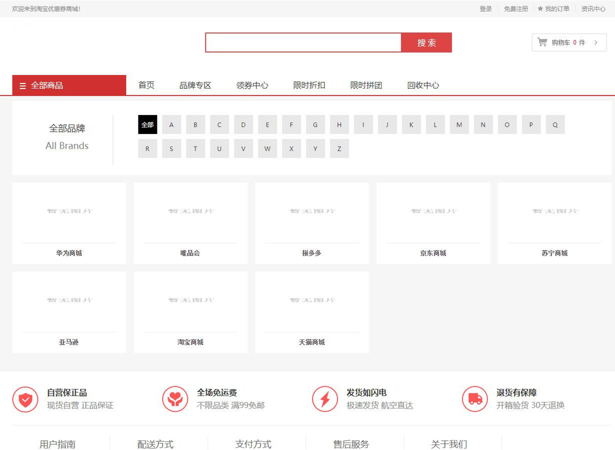Click the 搜索 search button

(427, 42)
